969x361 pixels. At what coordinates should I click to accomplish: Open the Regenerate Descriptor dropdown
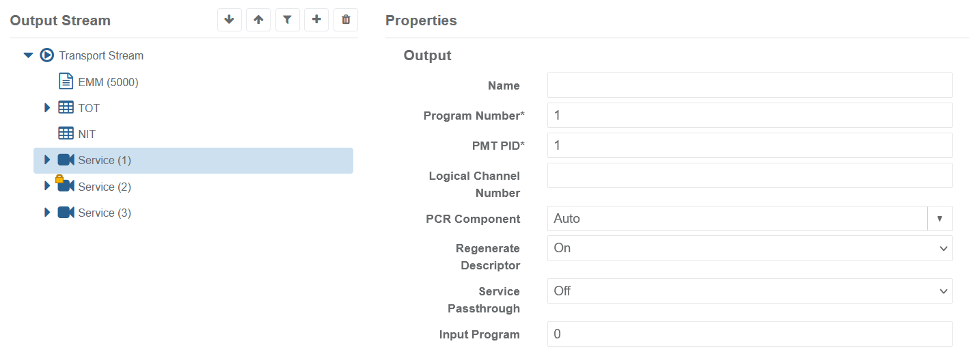pyautogui.click(x=749, y=248)
